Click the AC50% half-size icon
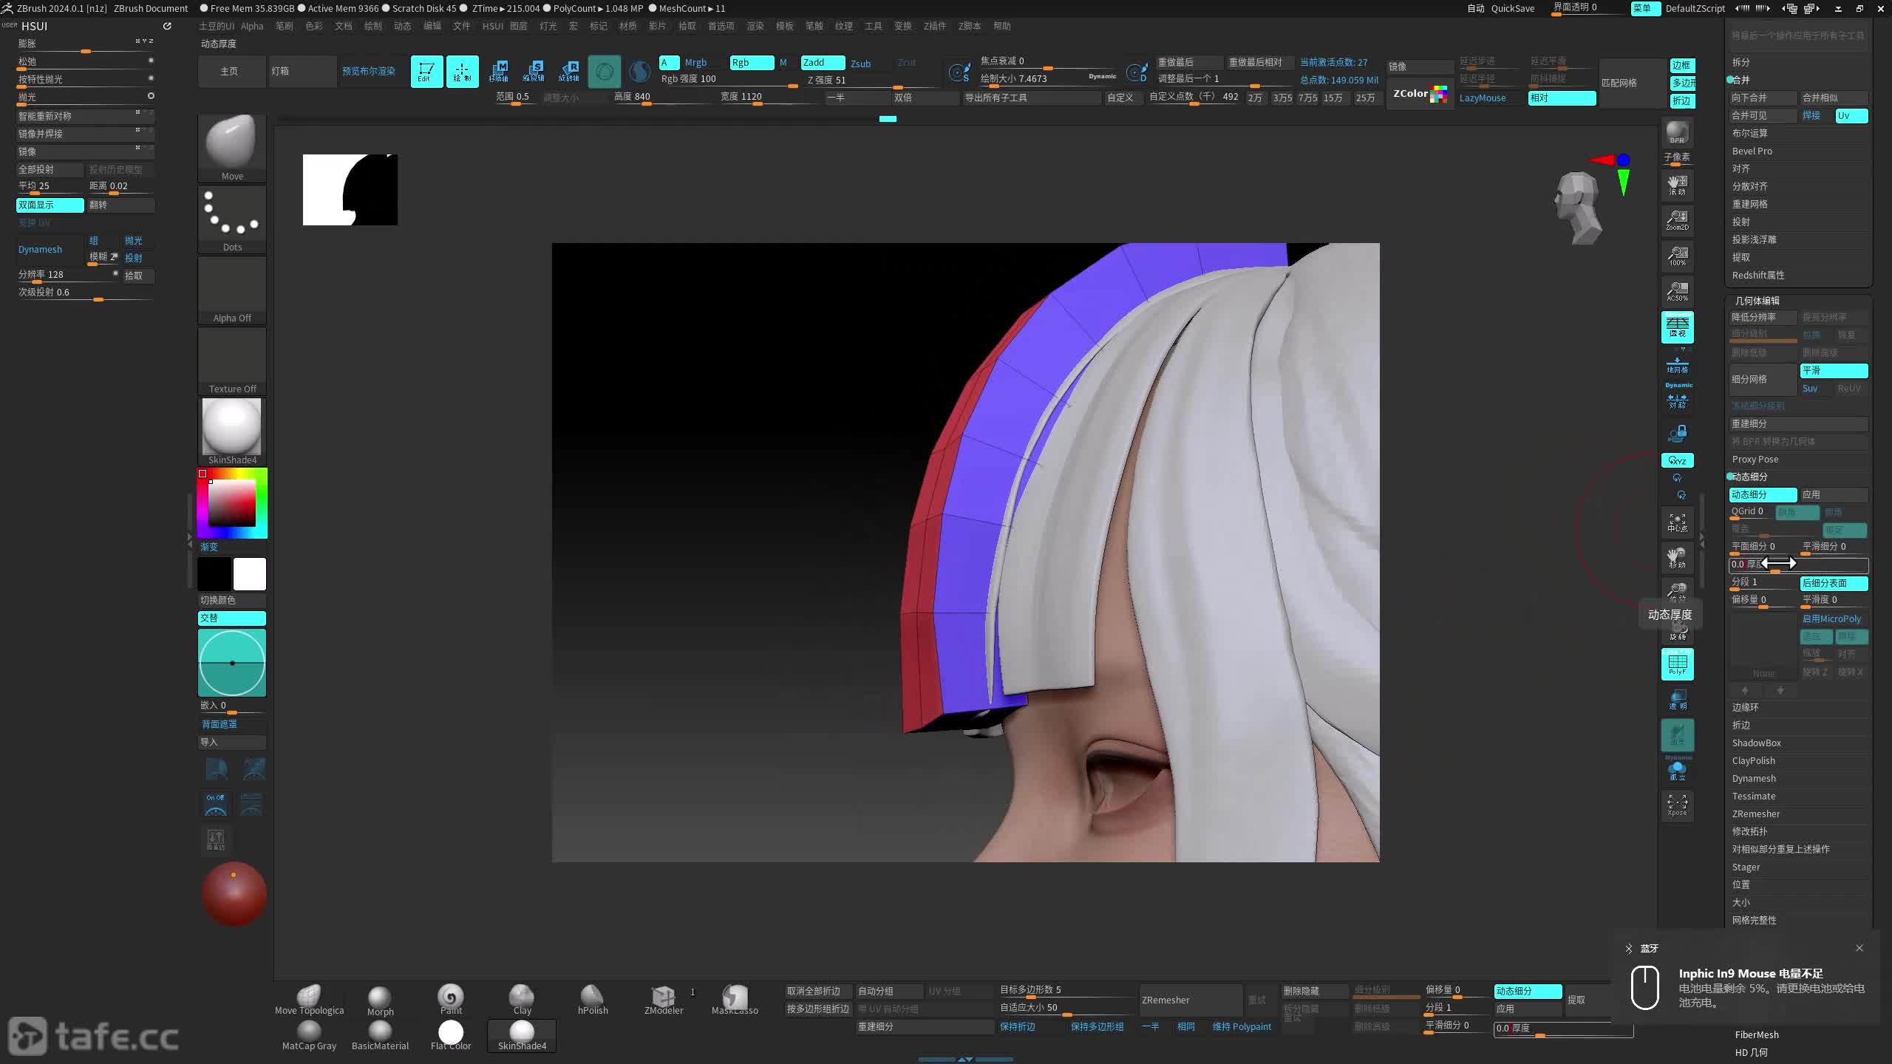 tap(1677, 291)
